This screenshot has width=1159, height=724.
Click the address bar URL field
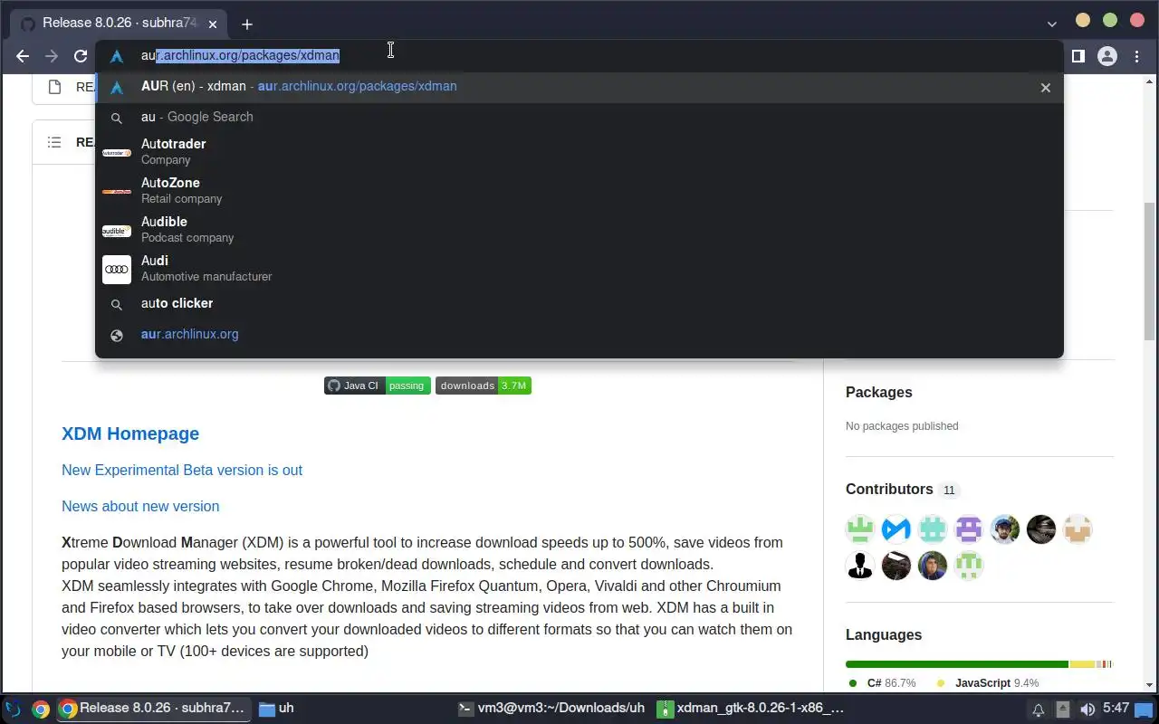(579, 55)
